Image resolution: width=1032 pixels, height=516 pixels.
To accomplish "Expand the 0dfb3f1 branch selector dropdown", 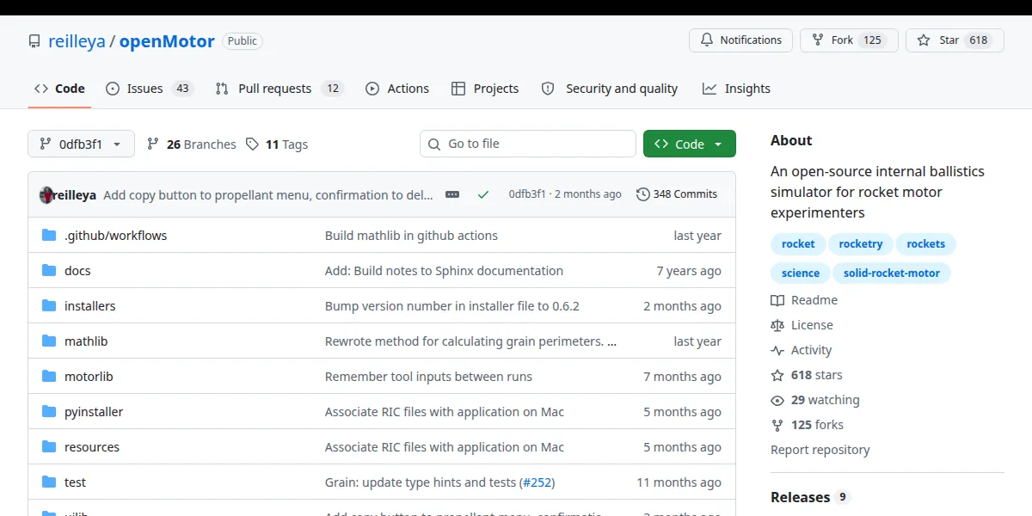I will point(81,144).
